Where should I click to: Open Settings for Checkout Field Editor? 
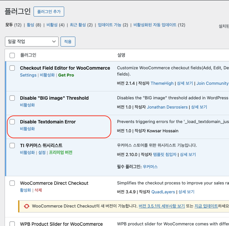(28, 75)
